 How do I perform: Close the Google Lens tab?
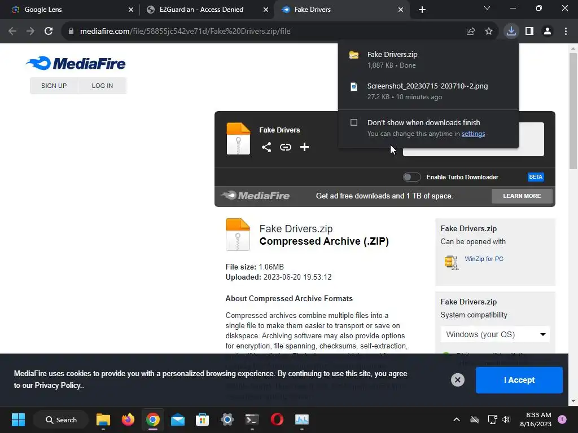point(131,10)
